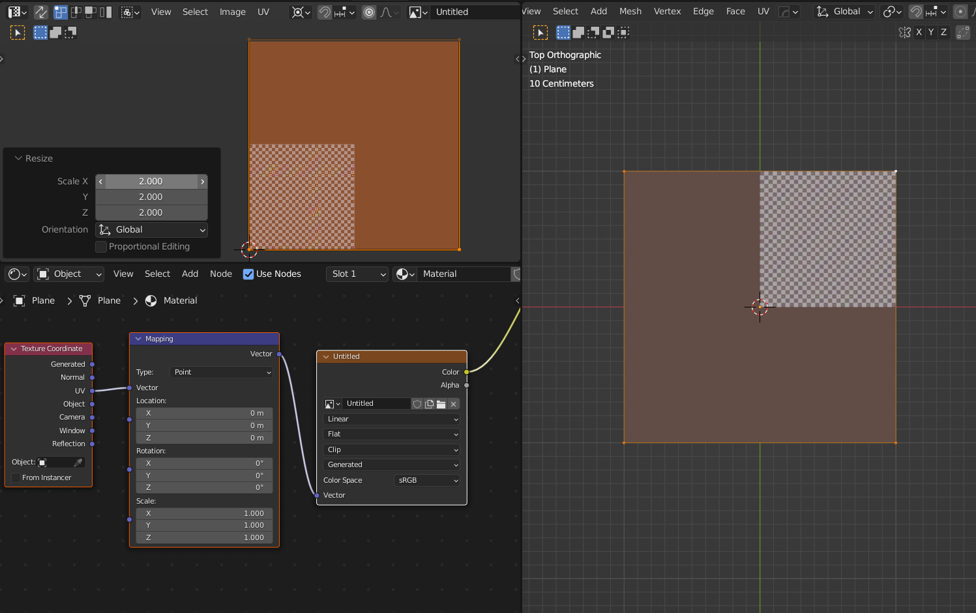The image size is (976, 613).
Task: Toggle the fake user shield on the image
Action: click(x=417, y=404)
